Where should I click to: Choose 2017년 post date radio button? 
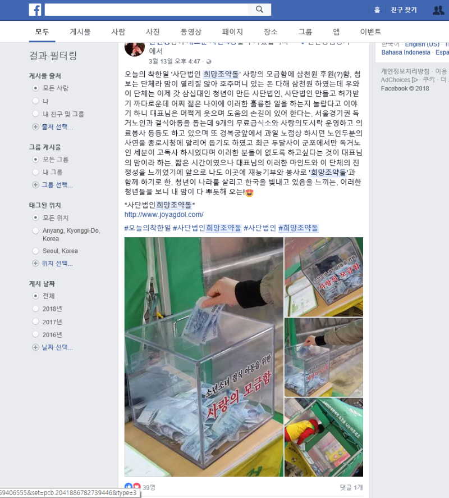pos(35,322)
